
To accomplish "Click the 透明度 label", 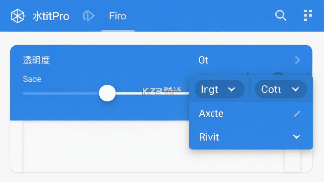I will click(36, 60).
